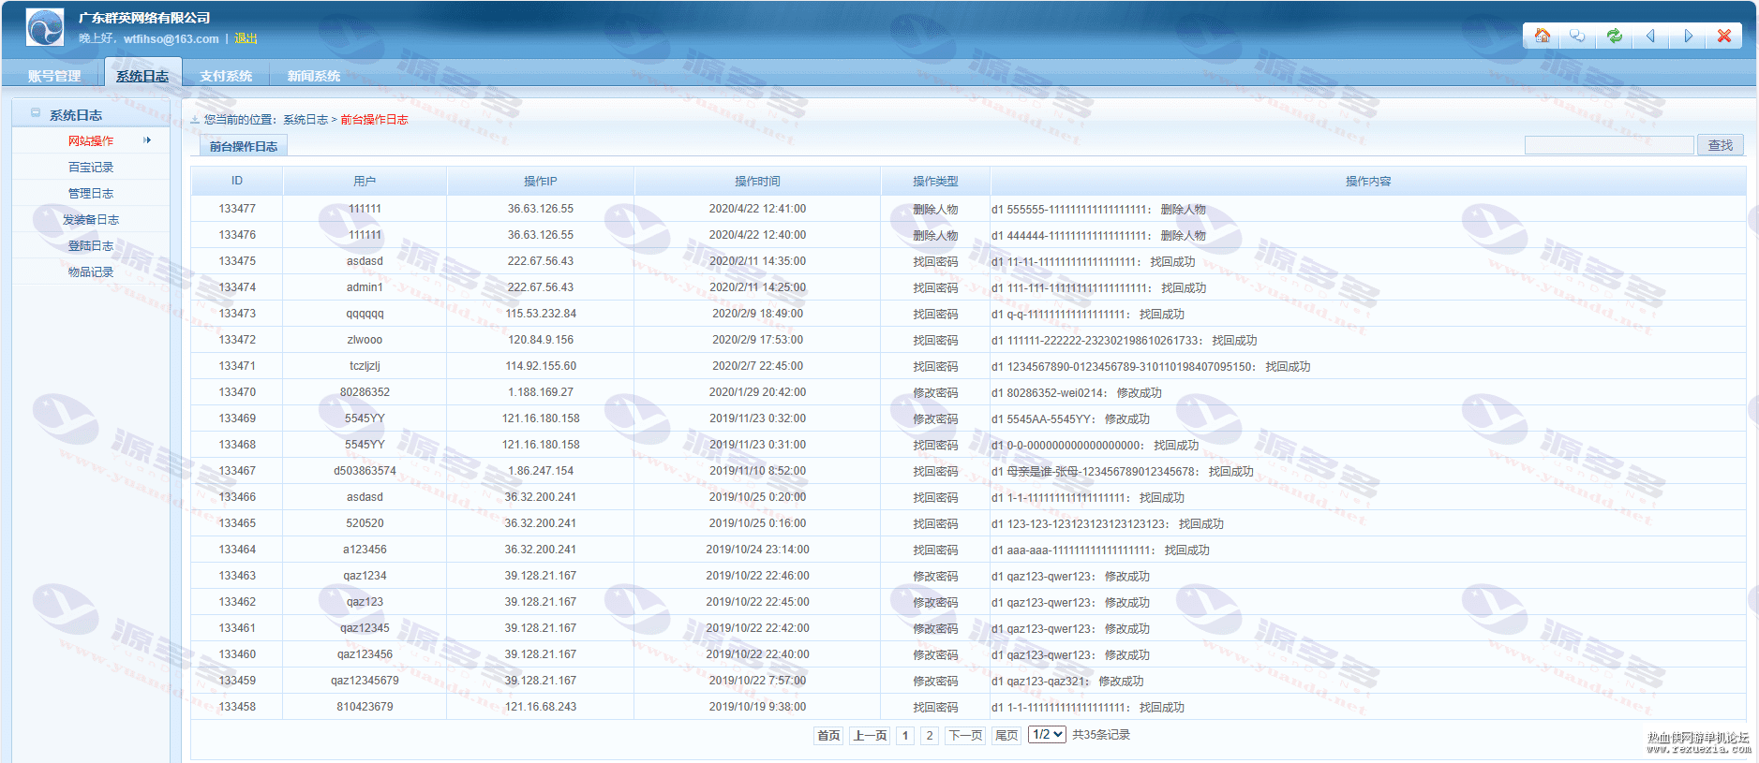
Task: Click 上一页 previous page button
Action: [x=870, y=736]
